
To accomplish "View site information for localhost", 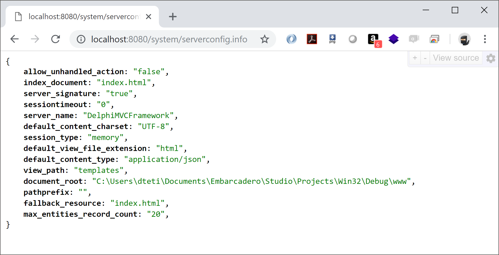I will (x=81, y=39).
